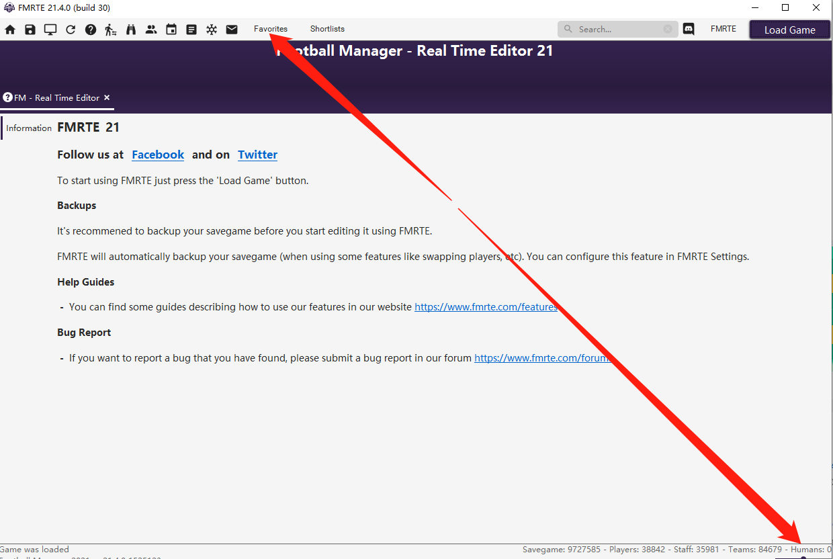Click the 'Teams: 84679' status entry
The image size is (833, 559).
tap(754, 550)
